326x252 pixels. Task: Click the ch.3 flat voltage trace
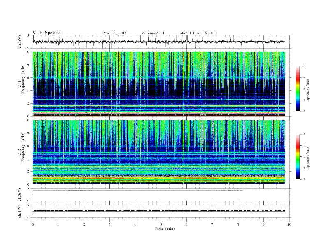point(159,191)
